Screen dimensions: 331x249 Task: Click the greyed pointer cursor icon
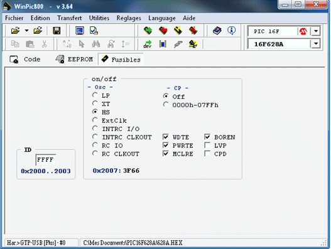pyautogui.click(x=82, y=44)
